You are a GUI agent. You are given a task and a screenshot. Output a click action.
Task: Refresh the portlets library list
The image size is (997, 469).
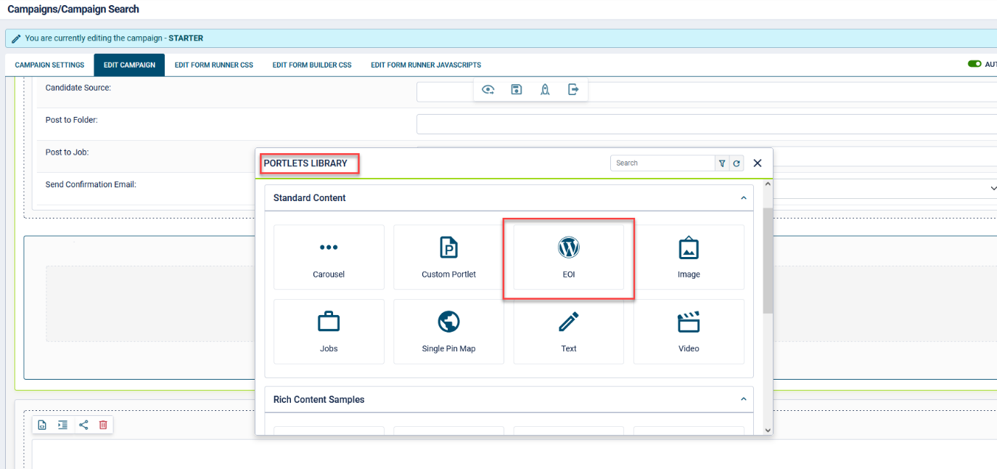click(737, 163)
